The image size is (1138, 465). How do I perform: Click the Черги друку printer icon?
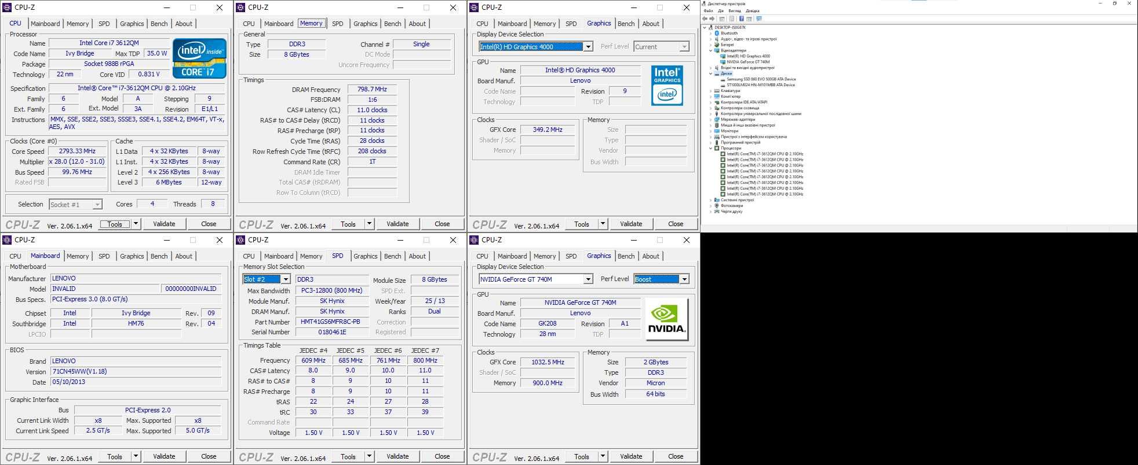pyautogui.click(x=717, y=211)
